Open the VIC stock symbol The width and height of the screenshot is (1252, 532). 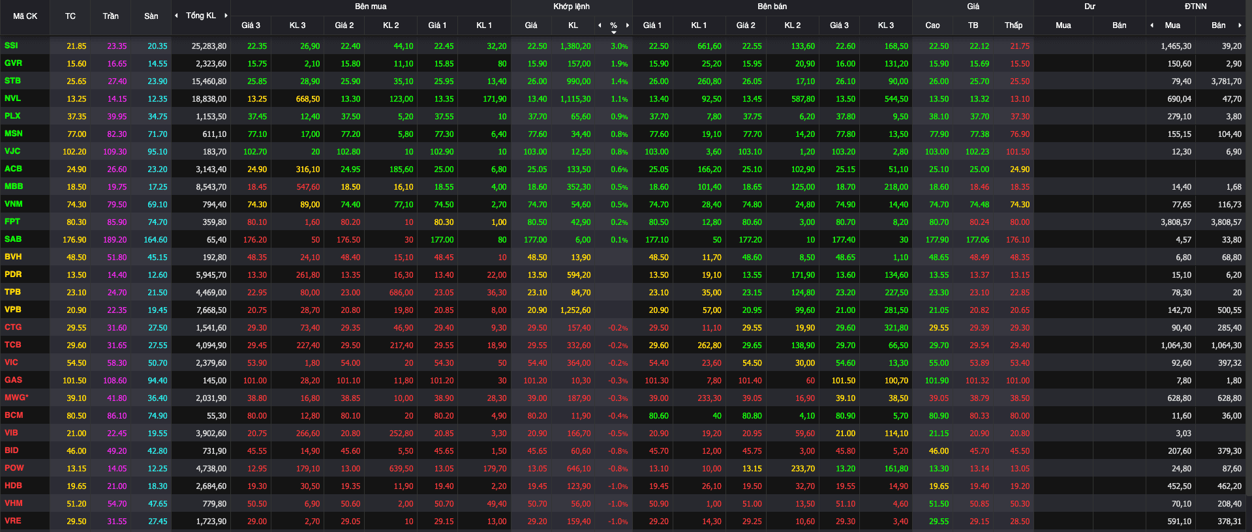click(11, 362)
